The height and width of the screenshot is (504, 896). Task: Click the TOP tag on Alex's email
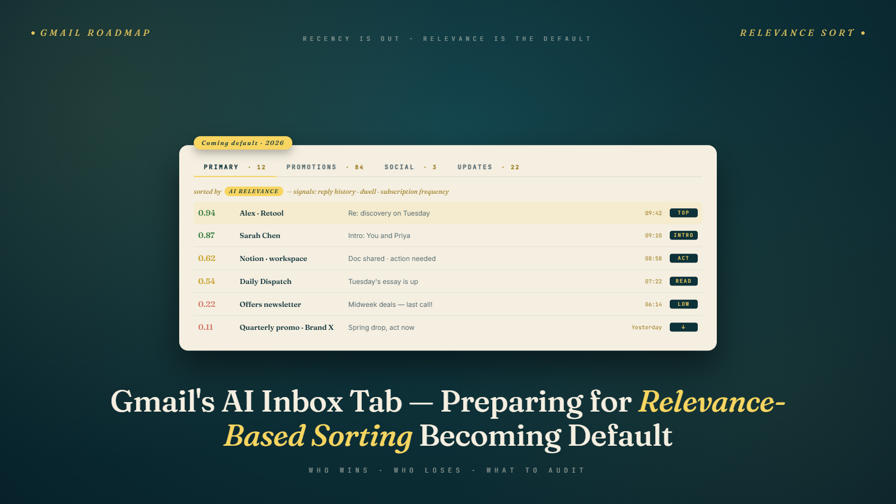(683, 213)
